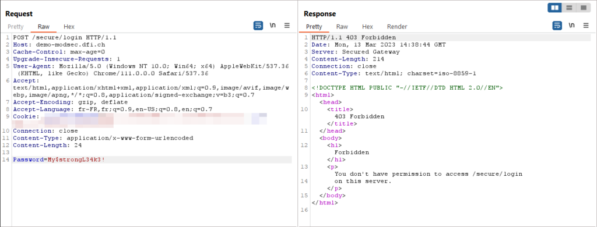The width and height of the screenshot is (597, 227).
Task: Select the Request Raw tab
Action: [x=43, y=27]
